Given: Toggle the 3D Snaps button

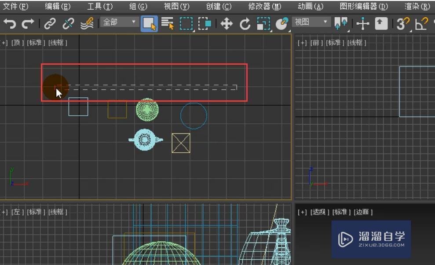Looking at the screenshot, I should tap(402, 24).
